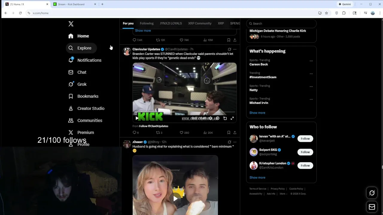This screenshot has height=215, width=383.
Task: Open Communities in the sidebar
Action: point(85,120)
